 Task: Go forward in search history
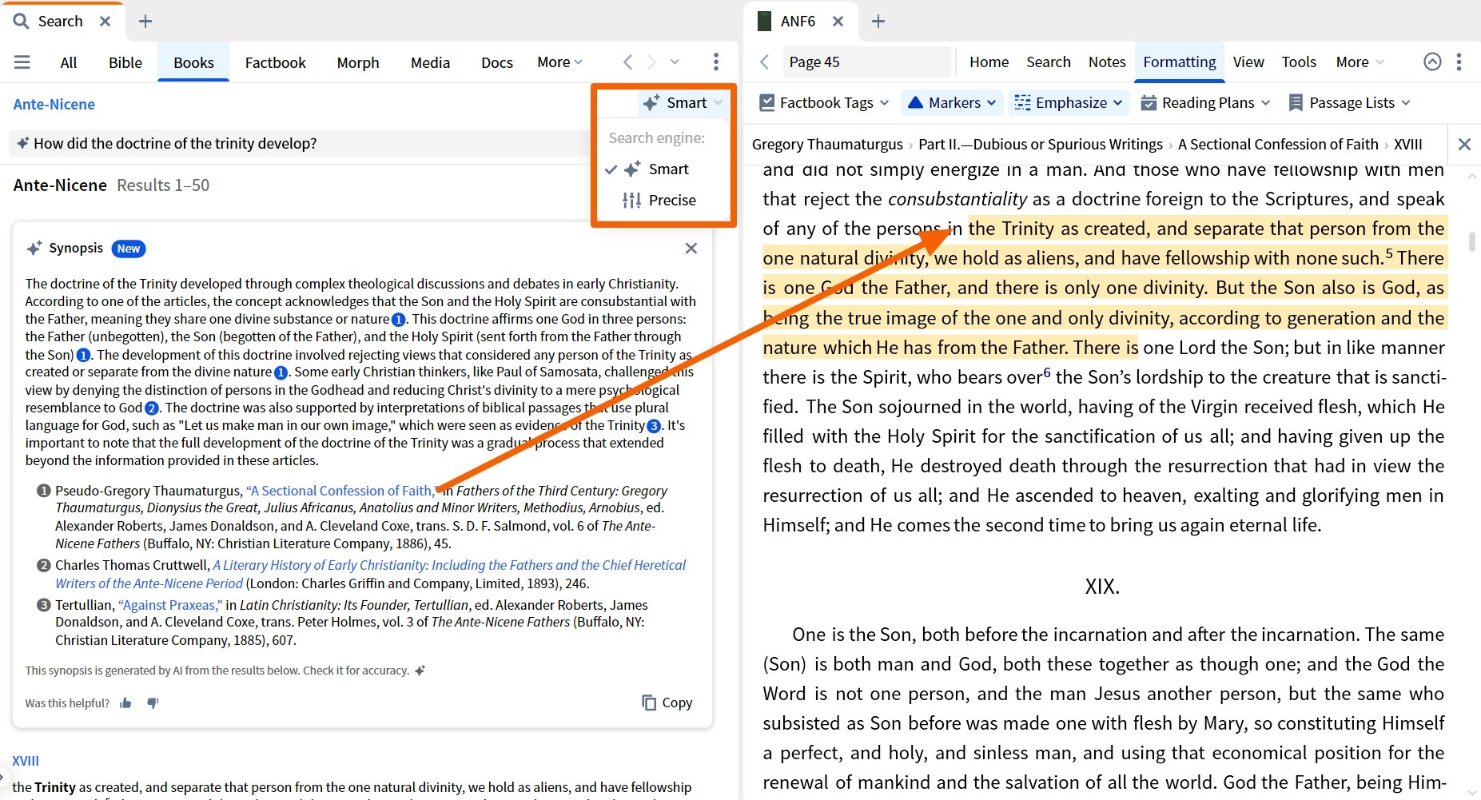651,62
